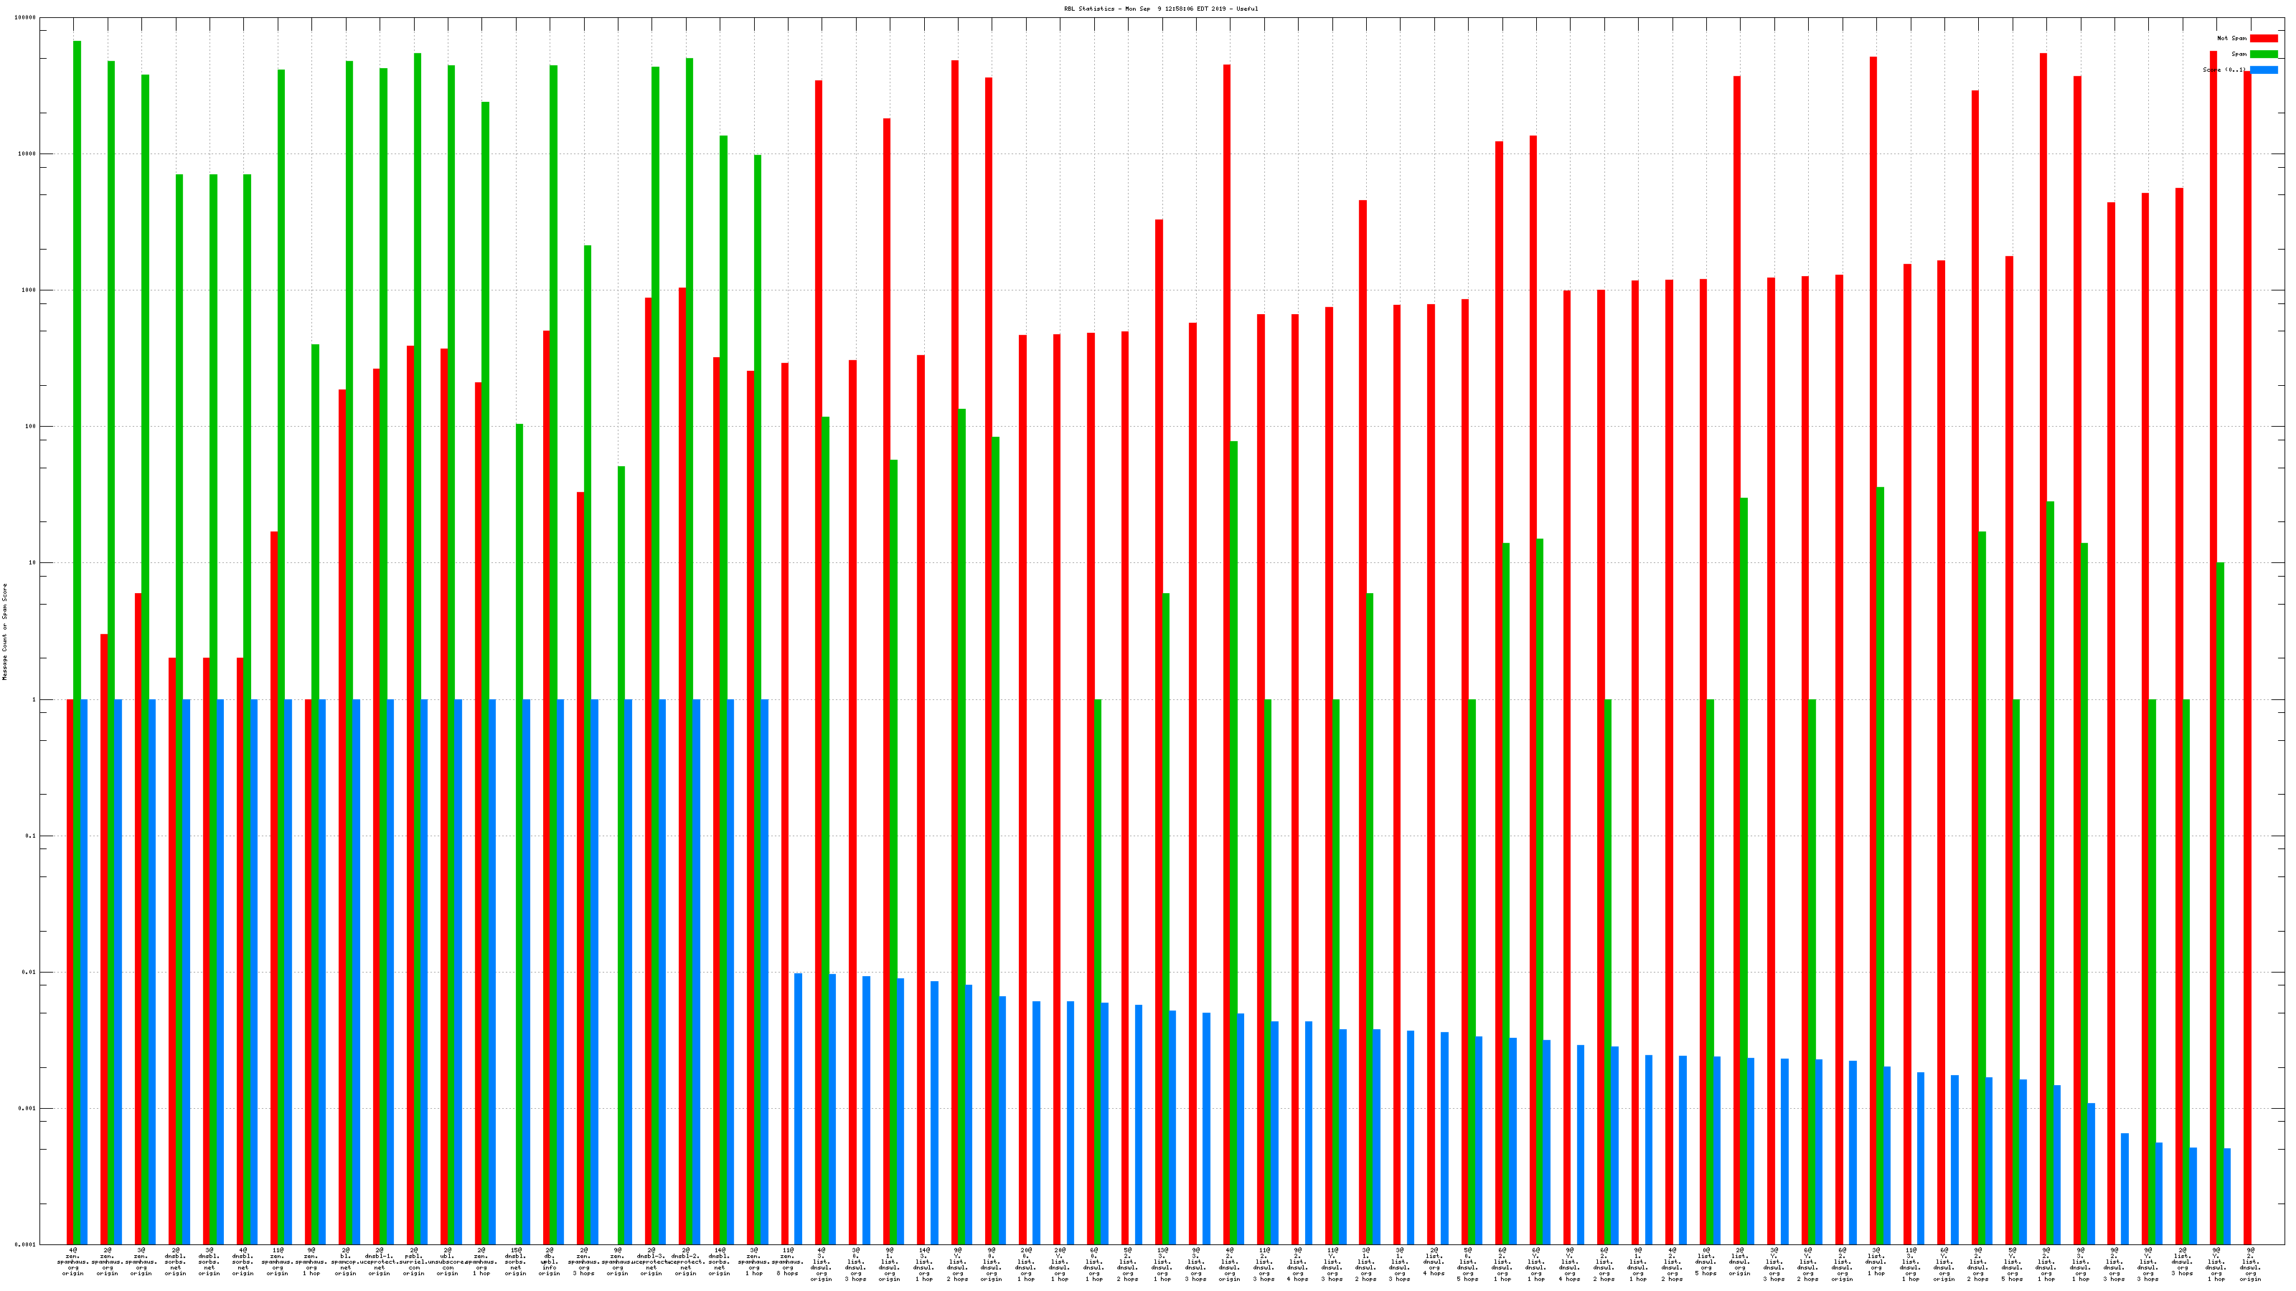The image size is (2296, 1291).
Task: Click the 0.0001 y-axis tick label
Action: coord(26,1244)
